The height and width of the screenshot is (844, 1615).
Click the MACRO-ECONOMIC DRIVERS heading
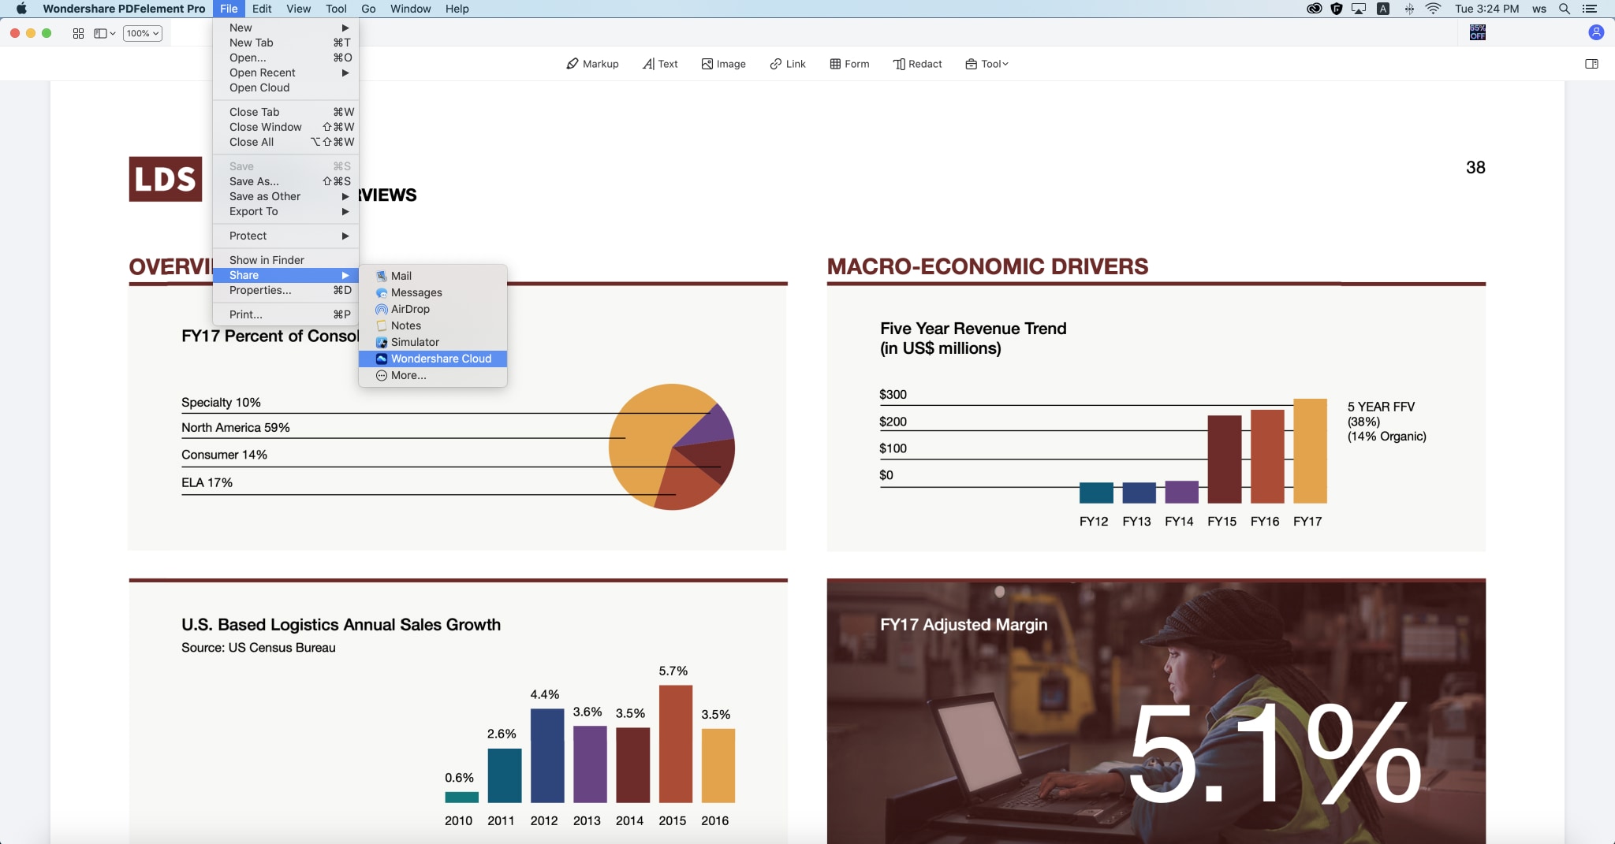point(987,266)
